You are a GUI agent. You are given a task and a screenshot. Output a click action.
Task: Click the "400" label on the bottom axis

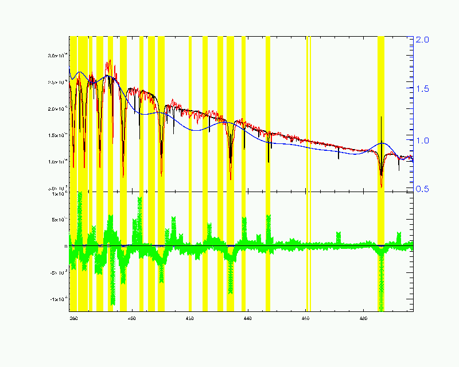pyautogui.click(x=132, y=319)
